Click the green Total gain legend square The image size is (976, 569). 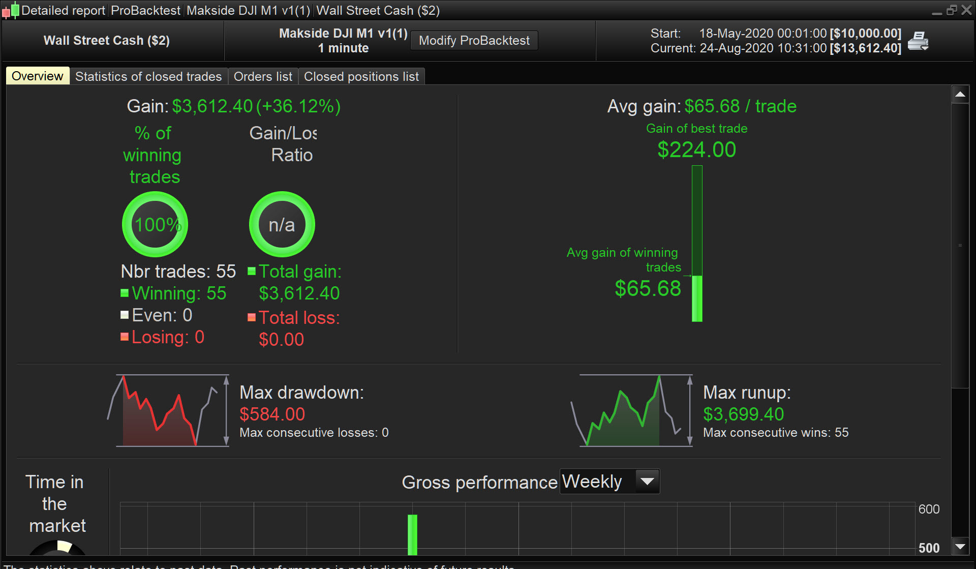coord(252,271)
